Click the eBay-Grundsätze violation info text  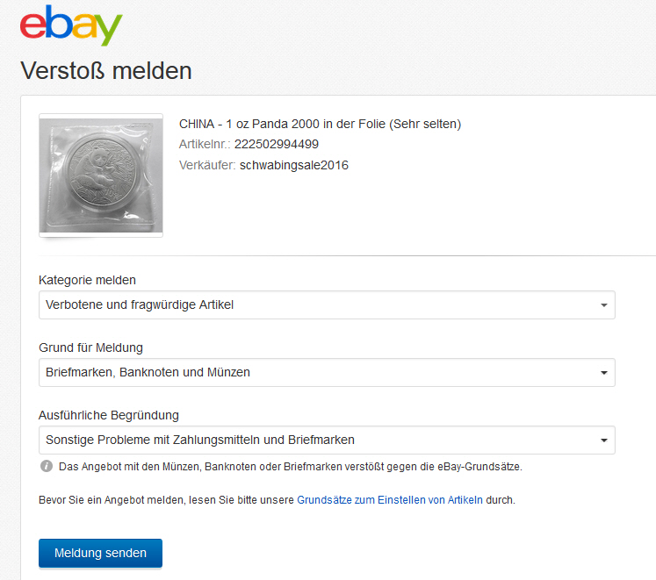tap(291, 466)
